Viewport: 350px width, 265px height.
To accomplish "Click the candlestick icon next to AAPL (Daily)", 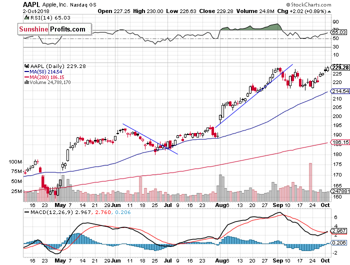I will tap(27, 66).
